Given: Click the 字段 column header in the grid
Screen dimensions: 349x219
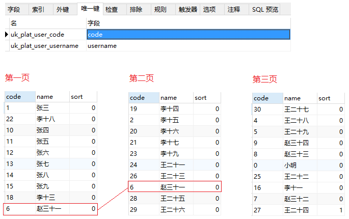Looking at the screenshot, I should coord(189,23).
